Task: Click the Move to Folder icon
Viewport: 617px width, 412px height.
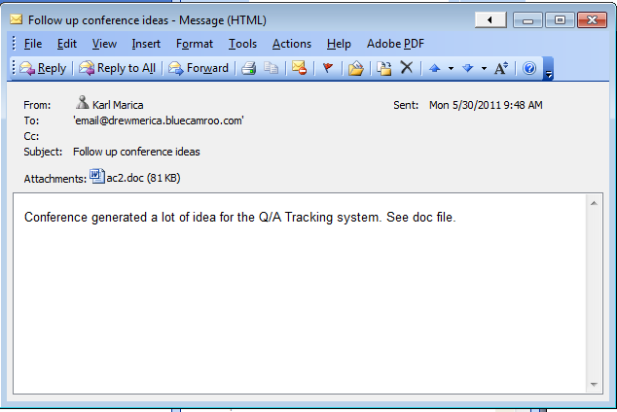Action: coord(356,68)
